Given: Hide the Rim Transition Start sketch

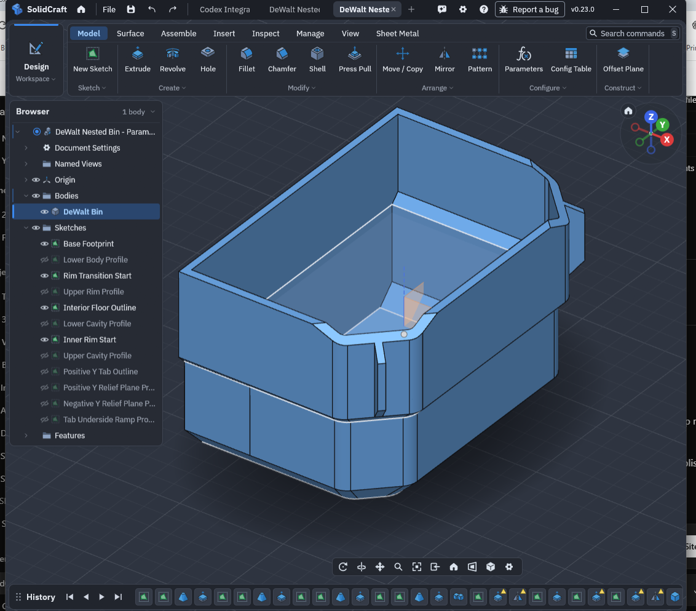Looking at the screenshot, I should pos(44,276).
